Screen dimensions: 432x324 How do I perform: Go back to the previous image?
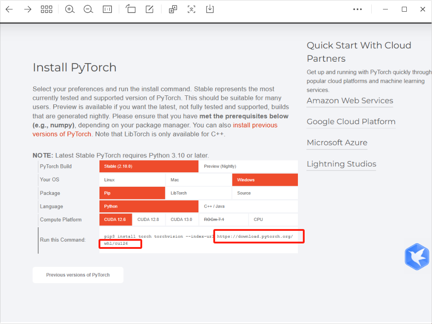pos(9,9)
